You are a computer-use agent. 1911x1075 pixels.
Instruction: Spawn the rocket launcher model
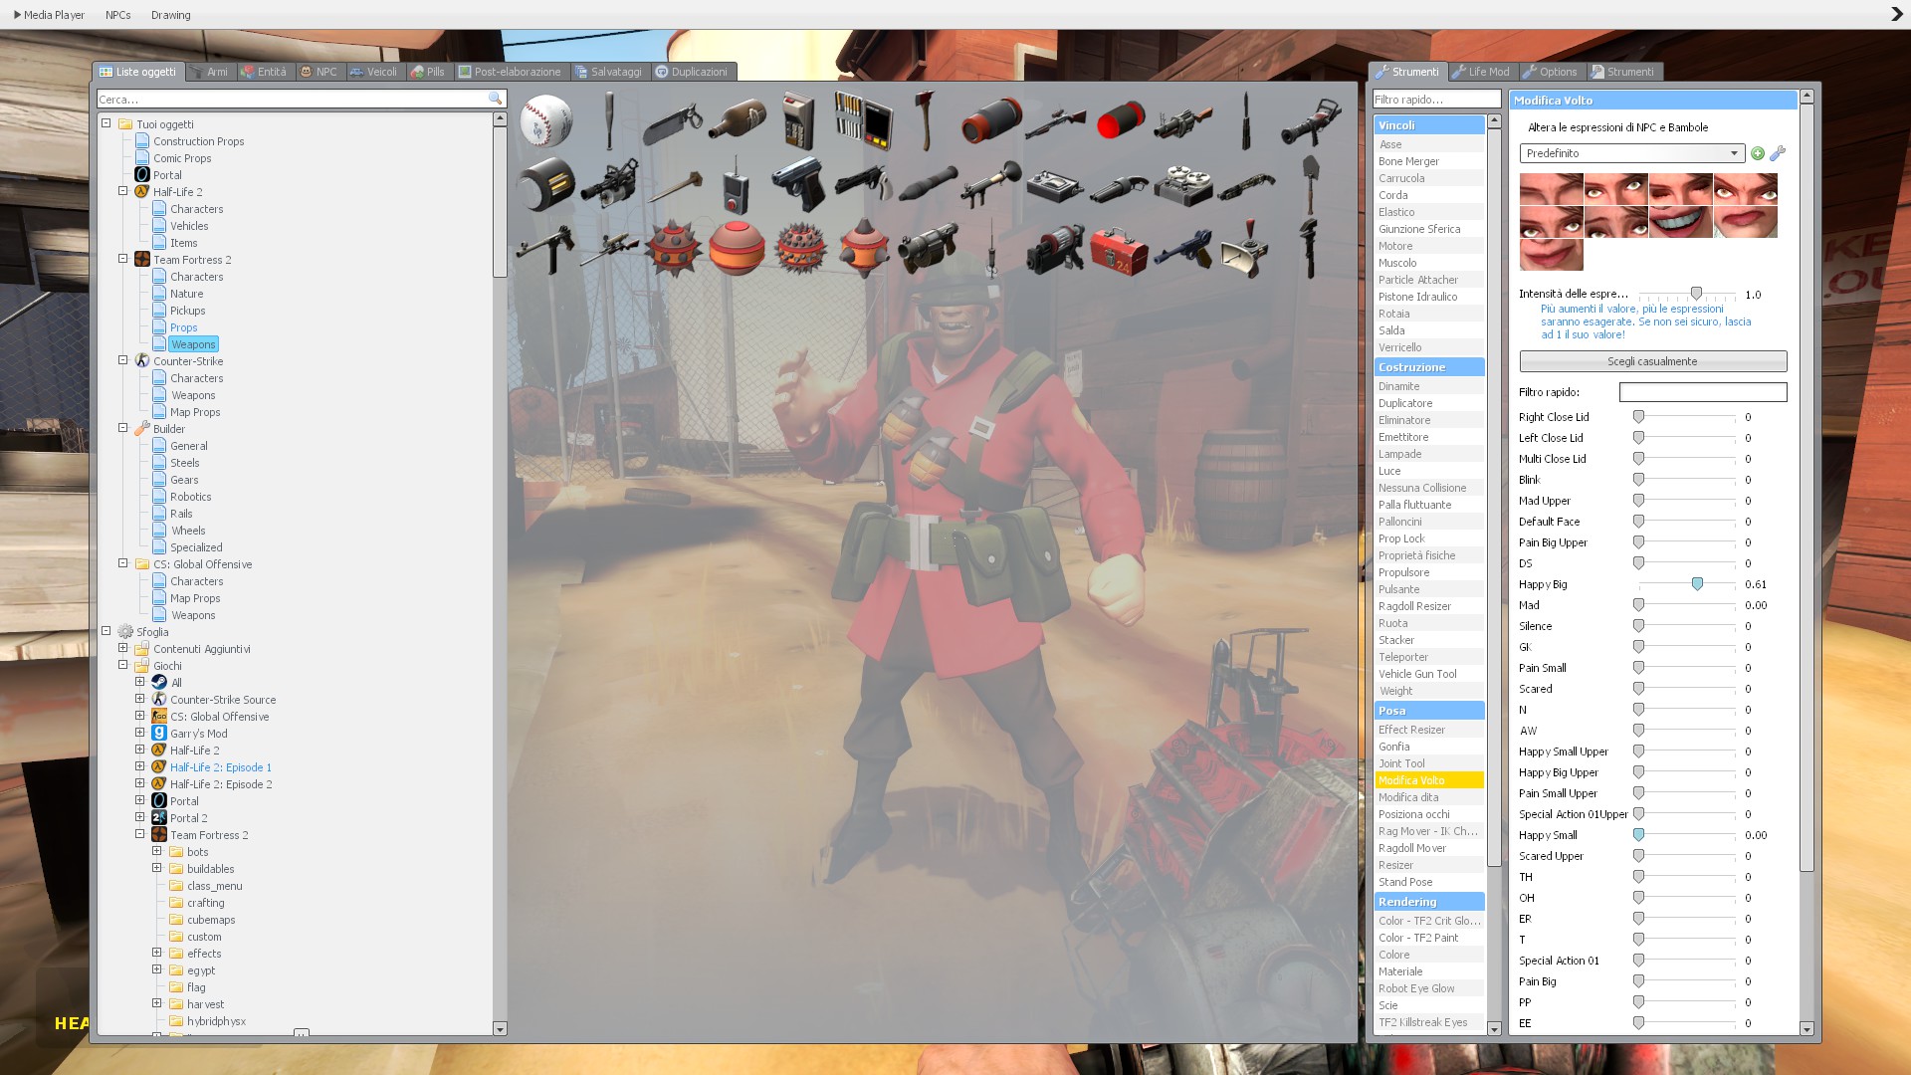point(989,184)
